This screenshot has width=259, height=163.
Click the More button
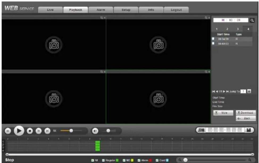point(223,113)
